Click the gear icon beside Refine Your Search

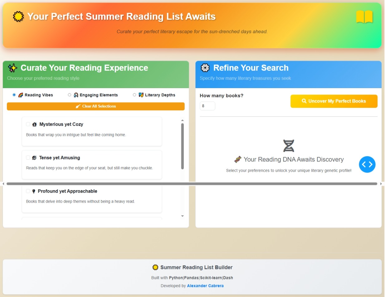(x=205, y=68)
